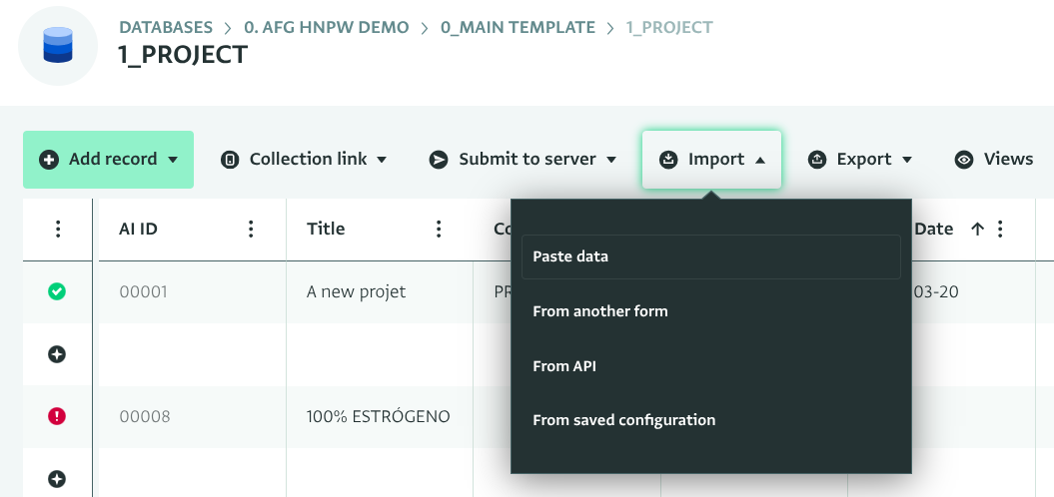Click the blue database stack icon
The height and width of the screenshot is (497, 1054).
point(58,45)
